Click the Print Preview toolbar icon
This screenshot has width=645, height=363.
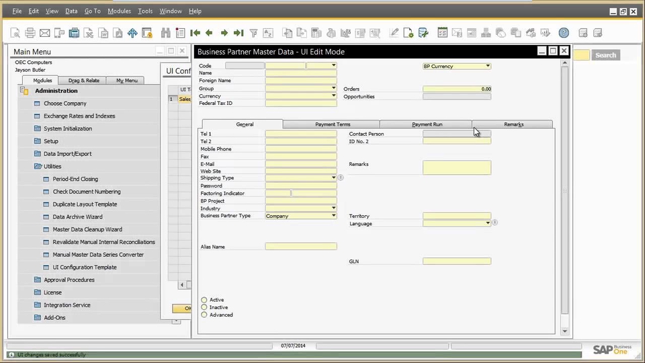coord(16,32)
